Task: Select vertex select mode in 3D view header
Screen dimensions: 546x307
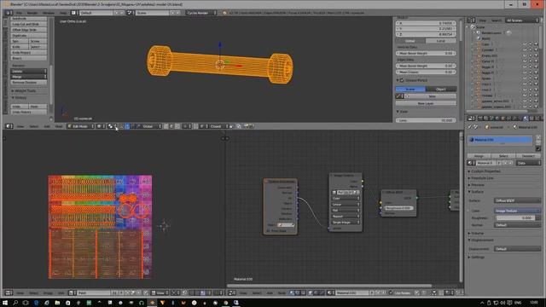Action: pyautogui.click(x=166, y=126)
